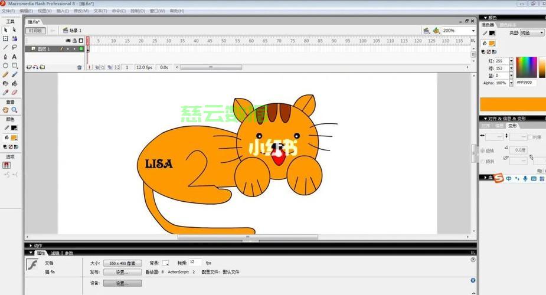Screen dimensions: 546x295
Task: Click the rainbow color spectrum picker
Action: 527,67
